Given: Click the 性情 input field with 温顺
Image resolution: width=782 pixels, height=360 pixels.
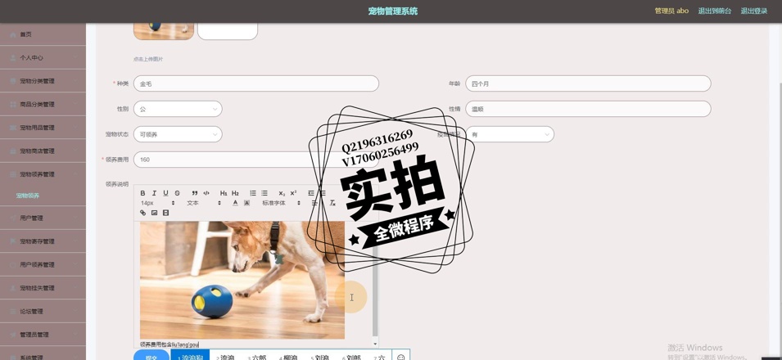Looking at the screenshot, I should click(x=588, y=109).
